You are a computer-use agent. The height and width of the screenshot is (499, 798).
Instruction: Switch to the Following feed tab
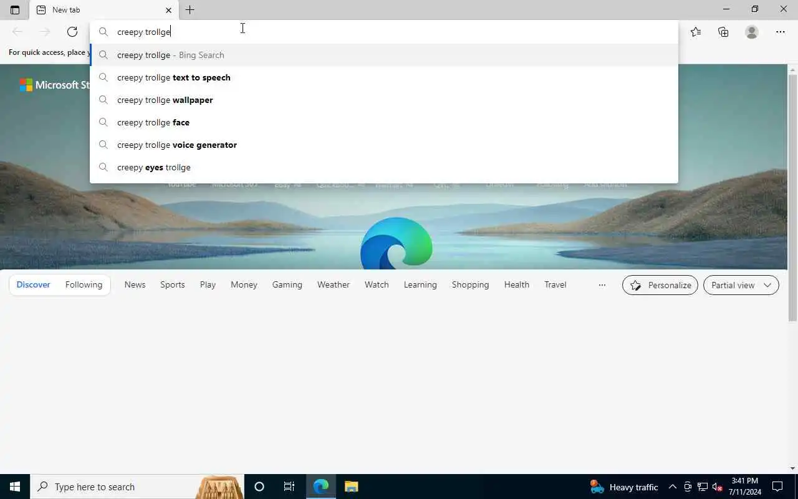tap(84, 284)
